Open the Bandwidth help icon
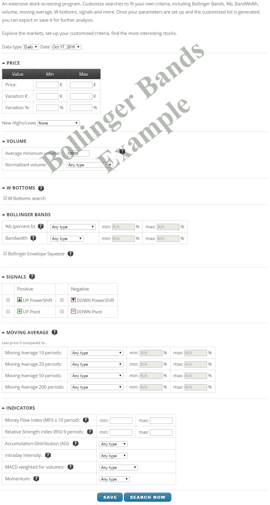This screenshot has width=270, height=505. pyautogui.click(x=33, y=238)
